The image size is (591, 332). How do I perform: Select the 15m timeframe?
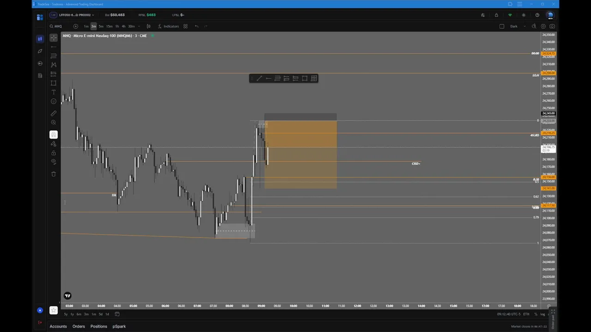point(109,26)
